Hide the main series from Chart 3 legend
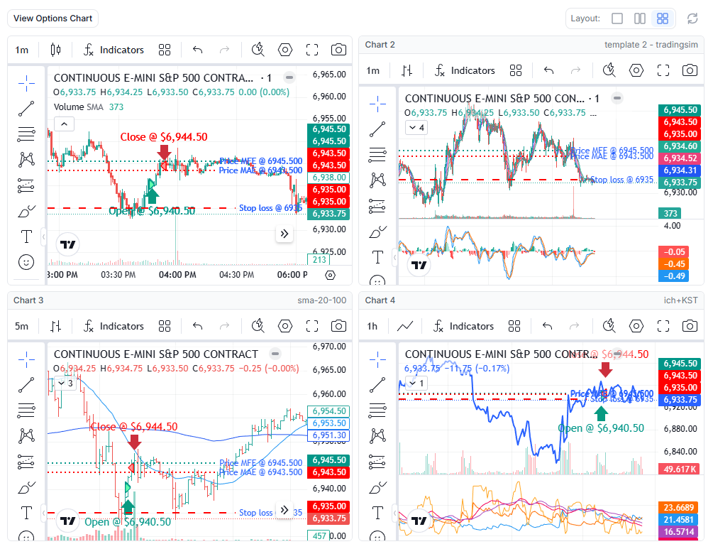 pyautogui.click(x=275, y=353)
